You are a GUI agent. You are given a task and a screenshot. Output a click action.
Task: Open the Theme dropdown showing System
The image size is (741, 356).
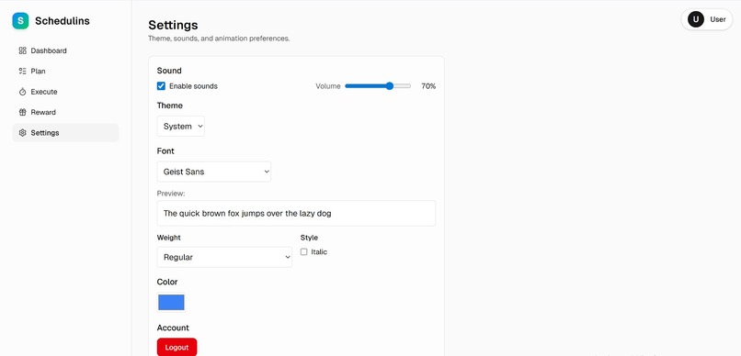click(181, 127)
